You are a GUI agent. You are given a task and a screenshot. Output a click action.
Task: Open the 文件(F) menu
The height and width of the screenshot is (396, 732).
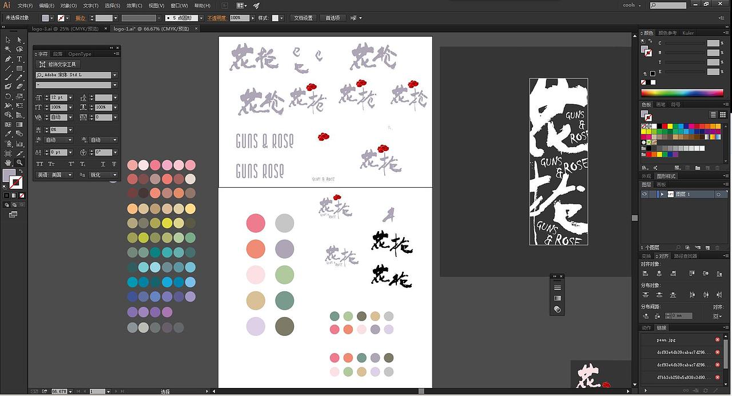(25, 5)
